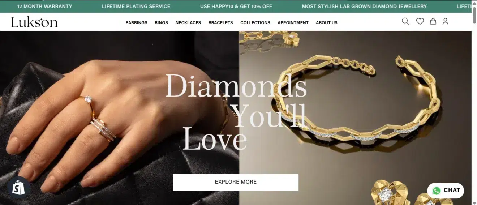
Task: Click the USE HAPPY10 promo banner text
Action: [236, 6]
